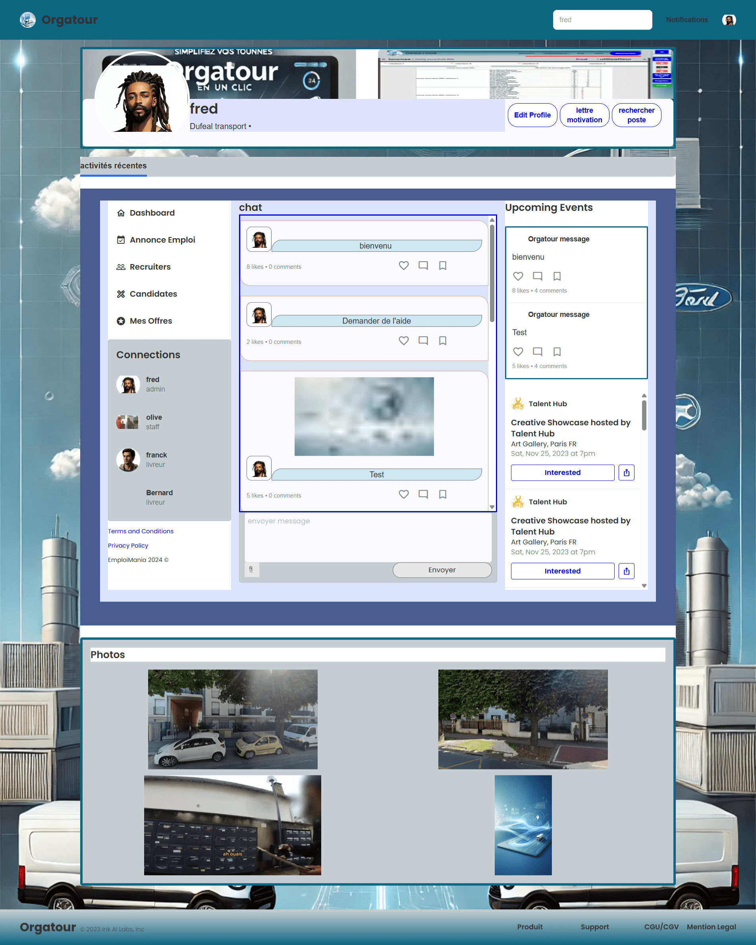Image resolution: width=756 pixels, height=945 pixels.
Task: Click the attachment icon below the message box
Action: click(251, 569)
